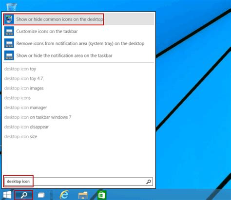Open 'Customize icons on the taskbar' result

[78, 31]
